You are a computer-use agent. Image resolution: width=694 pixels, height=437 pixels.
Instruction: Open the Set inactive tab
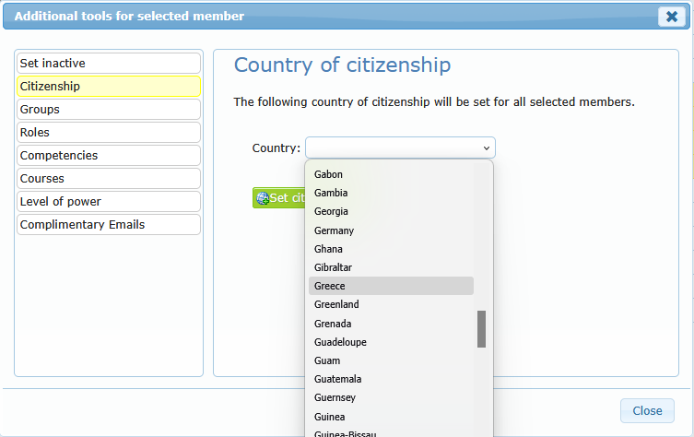[x=108, y=63]
